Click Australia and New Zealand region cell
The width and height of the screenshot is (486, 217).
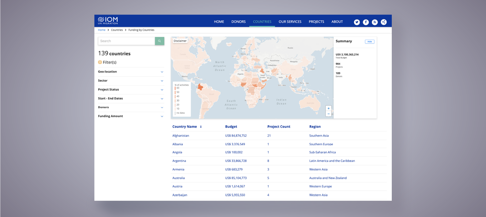coord(328,178)
